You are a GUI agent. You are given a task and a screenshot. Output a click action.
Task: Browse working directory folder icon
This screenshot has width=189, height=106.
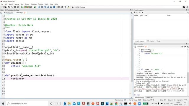pyautogui.click(x=184, y=7)
